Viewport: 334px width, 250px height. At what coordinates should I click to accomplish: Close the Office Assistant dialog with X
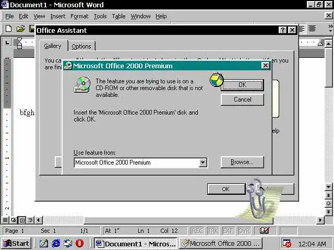(292, 30)
